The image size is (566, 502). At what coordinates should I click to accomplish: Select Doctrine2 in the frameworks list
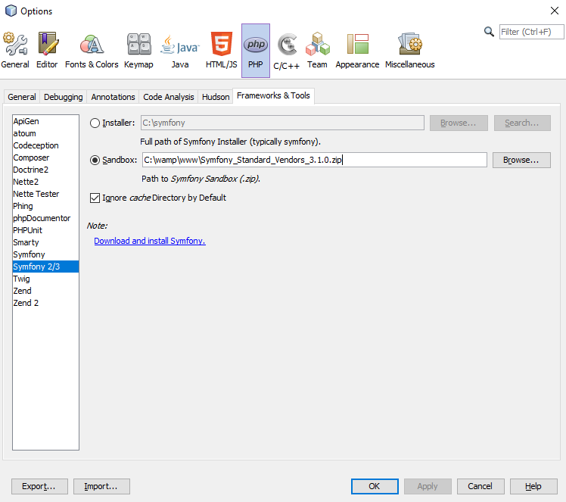45,170
